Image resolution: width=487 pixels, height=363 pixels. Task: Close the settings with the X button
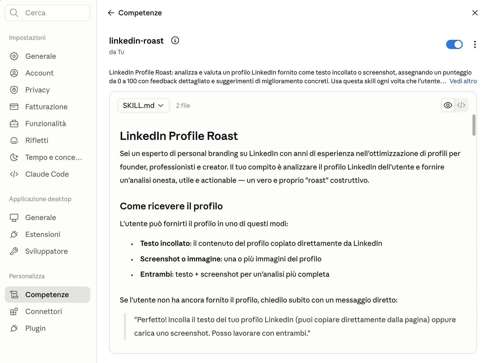pyautogui.click(x=475, y=13)
